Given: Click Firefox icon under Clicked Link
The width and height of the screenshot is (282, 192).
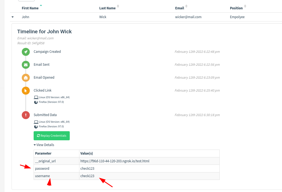Looking at the screenshot, I should click(x=36, y=102).
